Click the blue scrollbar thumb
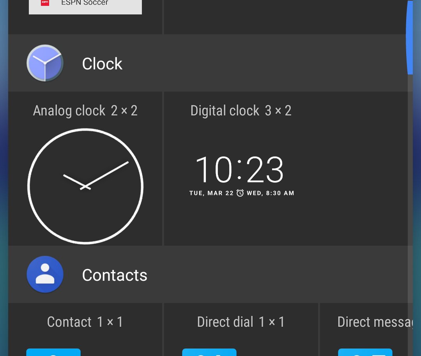421x356 pixels. 409,37
